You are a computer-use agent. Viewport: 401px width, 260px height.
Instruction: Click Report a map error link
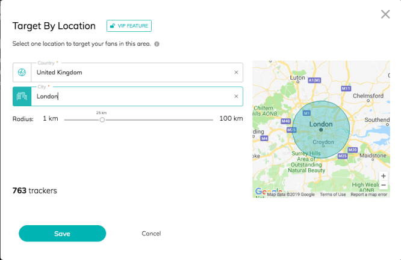click(368, 195)
